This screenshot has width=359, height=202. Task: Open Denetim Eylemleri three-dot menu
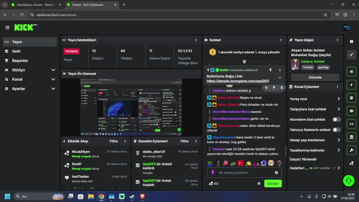[x=196, y=141]
